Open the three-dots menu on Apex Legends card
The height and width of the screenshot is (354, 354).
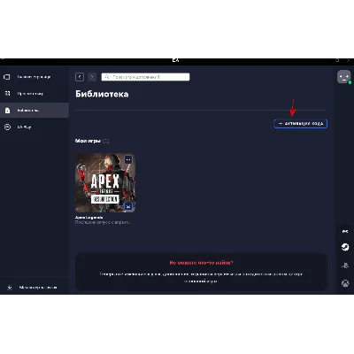(x=128, y=159)
